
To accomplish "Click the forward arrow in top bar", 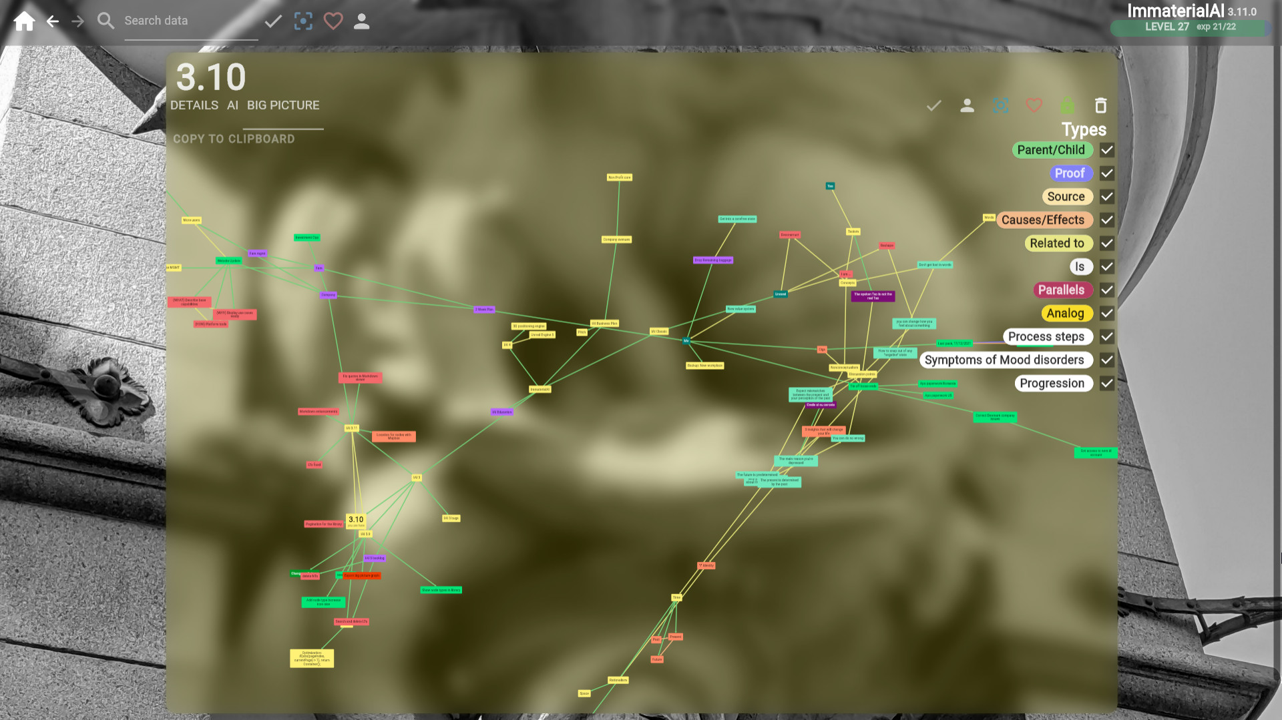I will 78,21.
